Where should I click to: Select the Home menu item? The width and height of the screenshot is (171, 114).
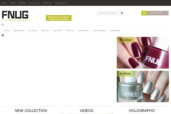(x=7, y=30)
